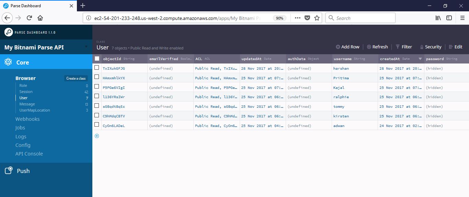Open the Edit menu

pos(456,47)
